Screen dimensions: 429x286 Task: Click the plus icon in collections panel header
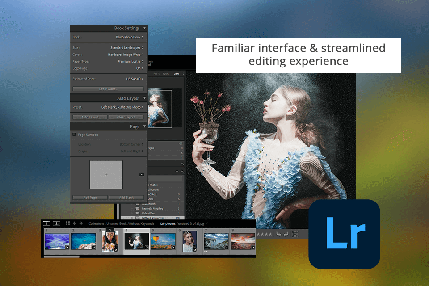point(182,171)
